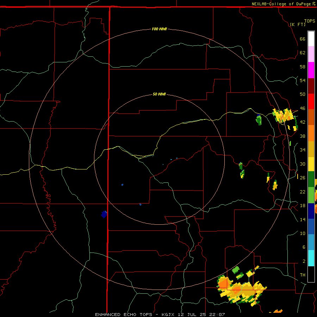Click the "50 NMI" range ring label

159,94
